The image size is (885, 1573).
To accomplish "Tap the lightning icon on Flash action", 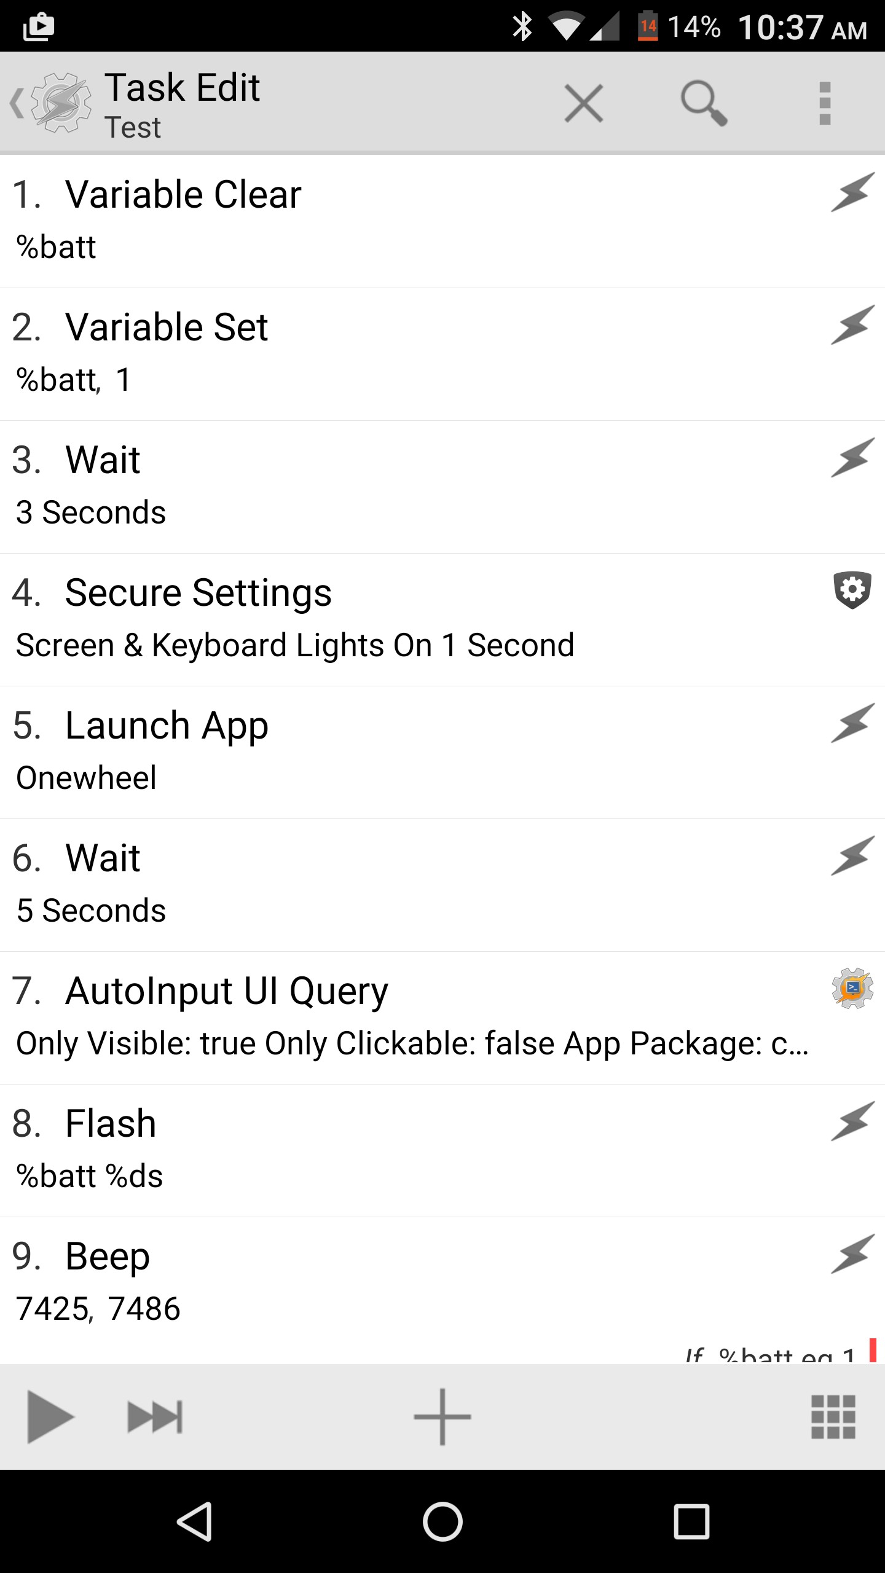I will tap(852, 1121).
